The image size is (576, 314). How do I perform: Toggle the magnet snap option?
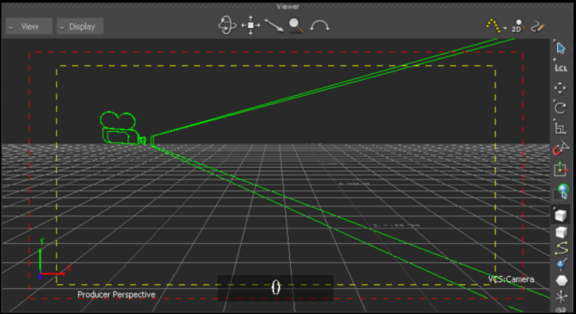[560, 150]
